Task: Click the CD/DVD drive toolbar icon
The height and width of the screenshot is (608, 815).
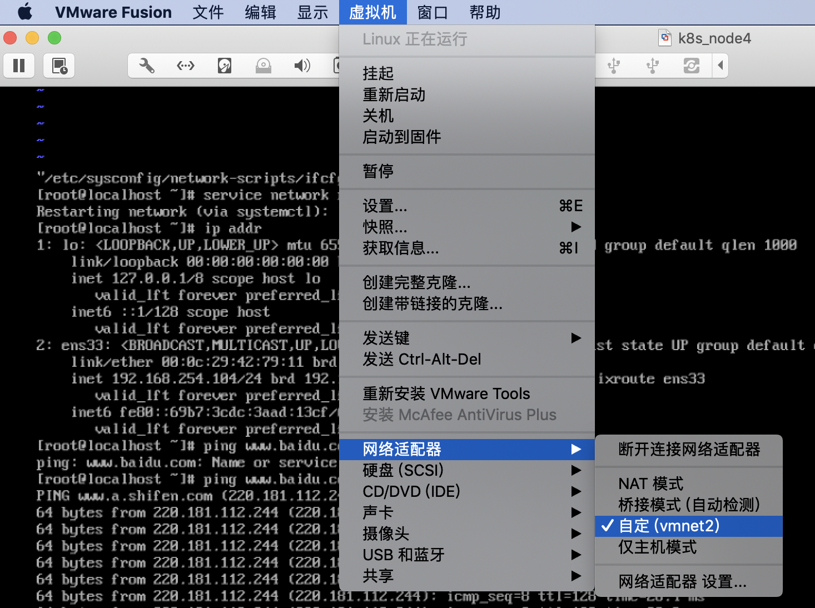Action: 264,66
